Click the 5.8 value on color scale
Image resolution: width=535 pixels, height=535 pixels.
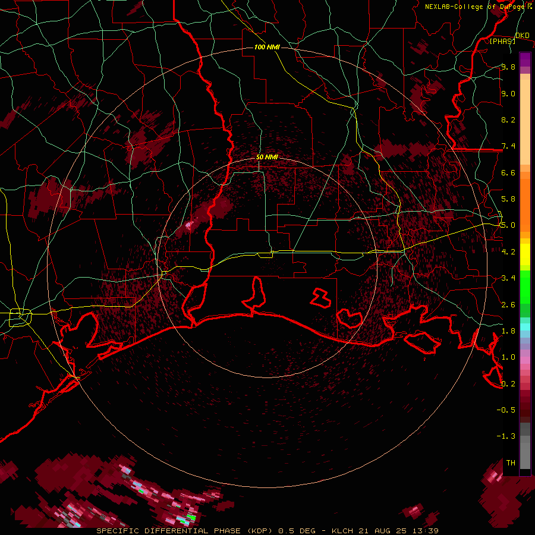[508, 199]
